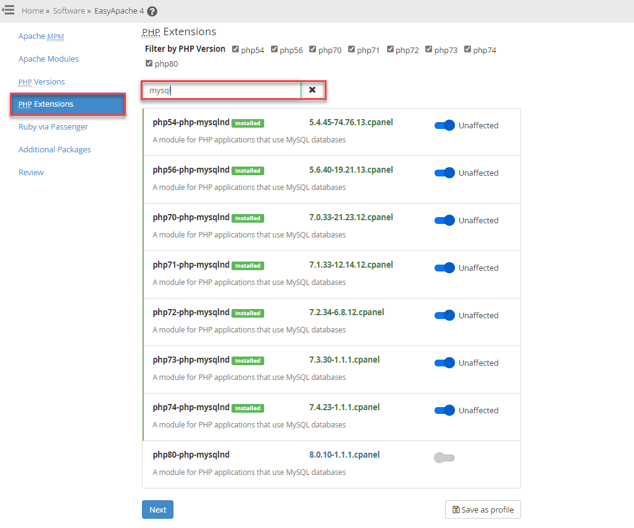This screenshot has height=528, width=634.
Task: Disable the php71-php-mysqlnd extension toggle
Action: pyautogui.click(x=444, y=268)
